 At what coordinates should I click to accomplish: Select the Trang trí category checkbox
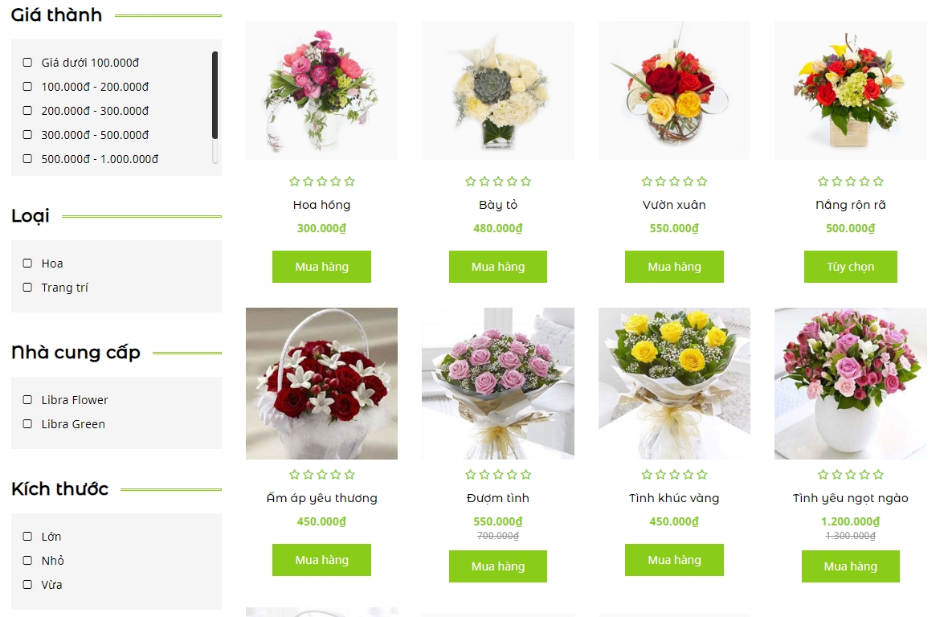pos(27,287)
